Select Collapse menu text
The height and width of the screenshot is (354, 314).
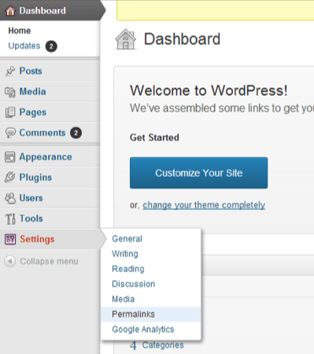coord(49,261)
